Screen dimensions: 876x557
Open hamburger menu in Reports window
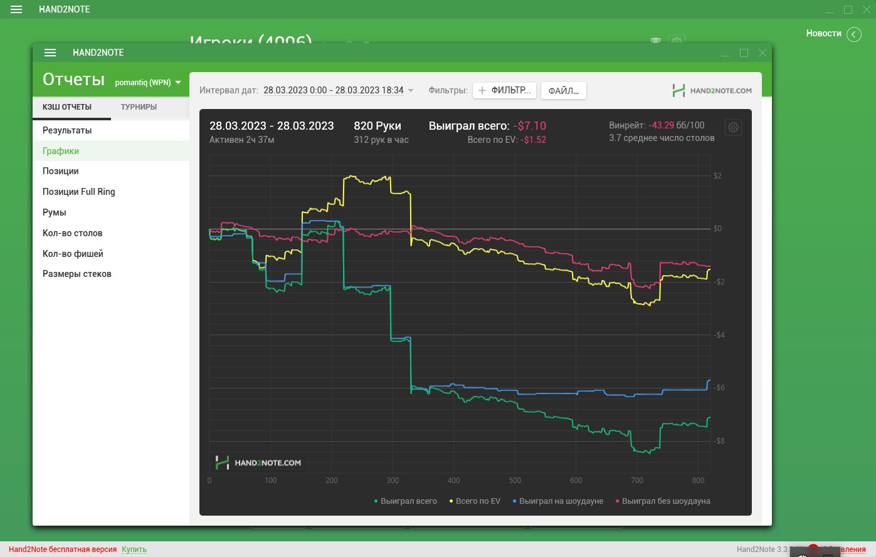51,53
